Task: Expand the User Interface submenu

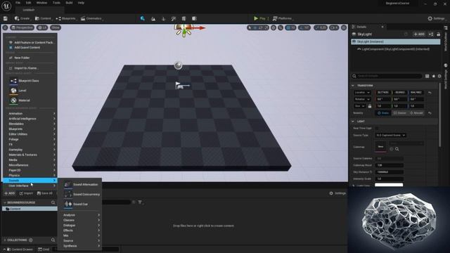Action: (x=30, y=186)
